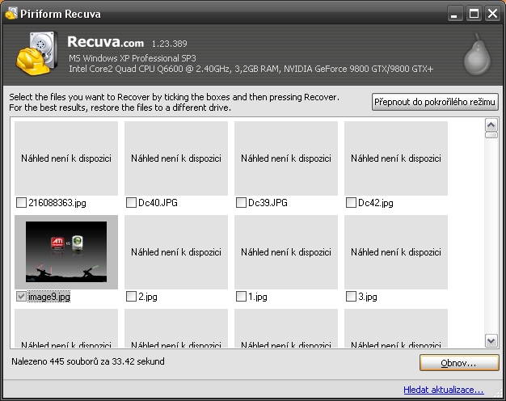Select the Dc40.JPG preview tile
Screen dimensions: 506x401
pyautogui.click(x=176, y=158)
